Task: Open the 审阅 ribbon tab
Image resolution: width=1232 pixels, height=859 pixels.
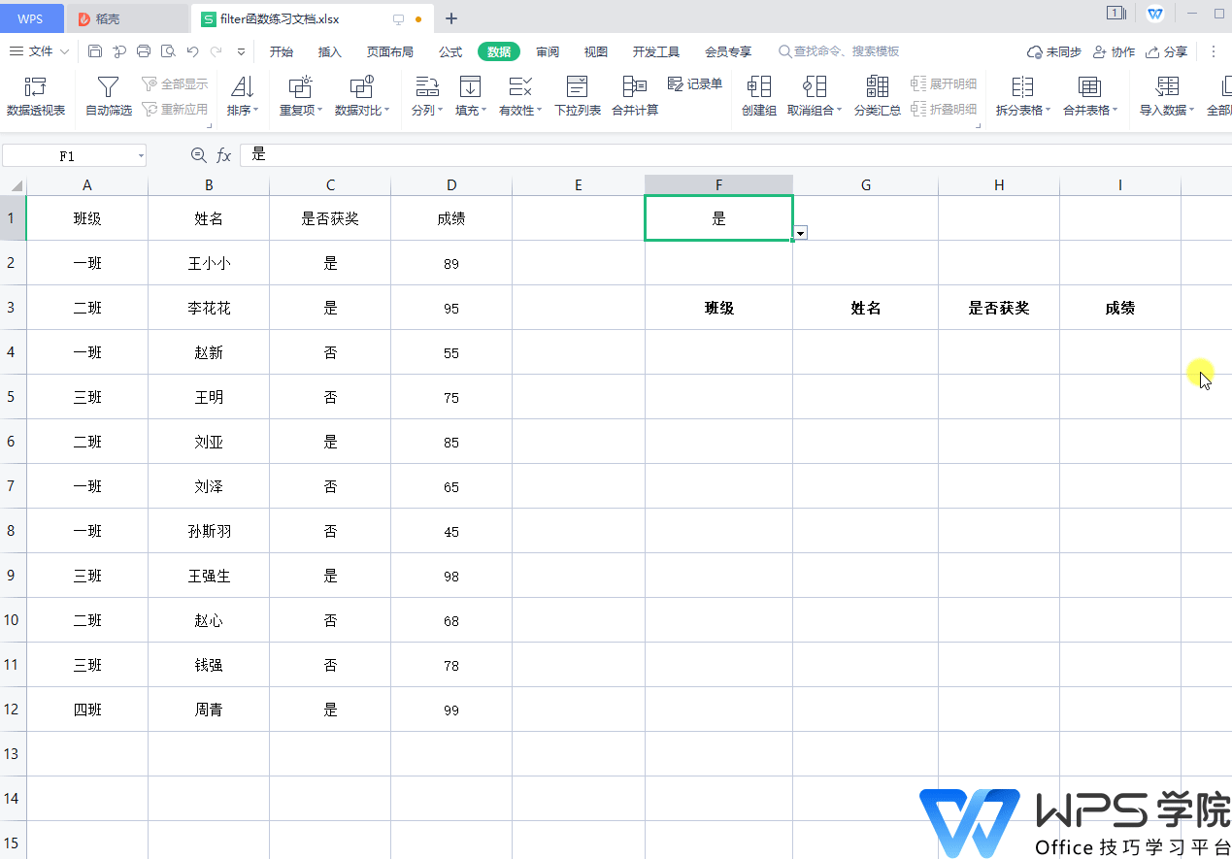Action: tap(548, 51)
